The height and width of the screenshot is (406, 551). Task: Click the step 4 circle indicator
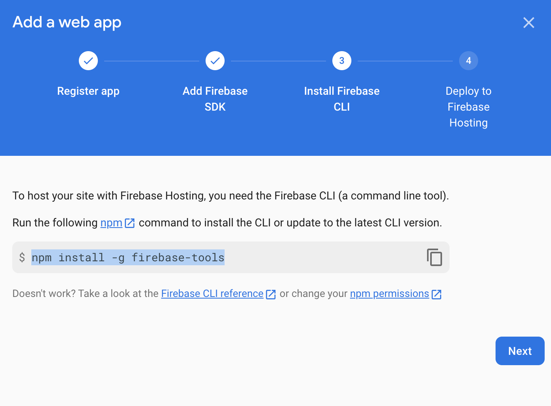point(469,61)
